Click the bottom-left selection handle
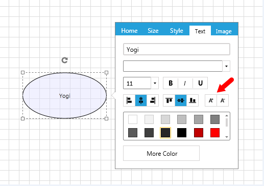This screenshot has width=264, height=186. pos(22,118)
